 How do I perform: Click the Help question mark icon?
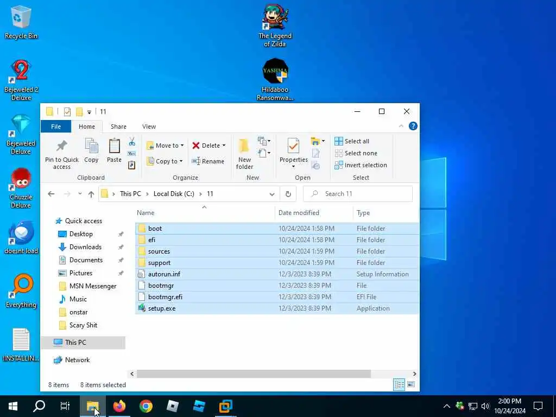tap(413, 126)
